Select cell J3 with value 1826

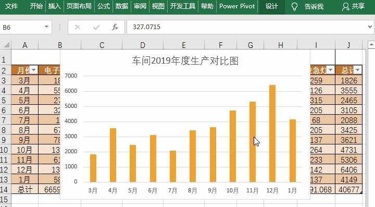pos(348,80)
